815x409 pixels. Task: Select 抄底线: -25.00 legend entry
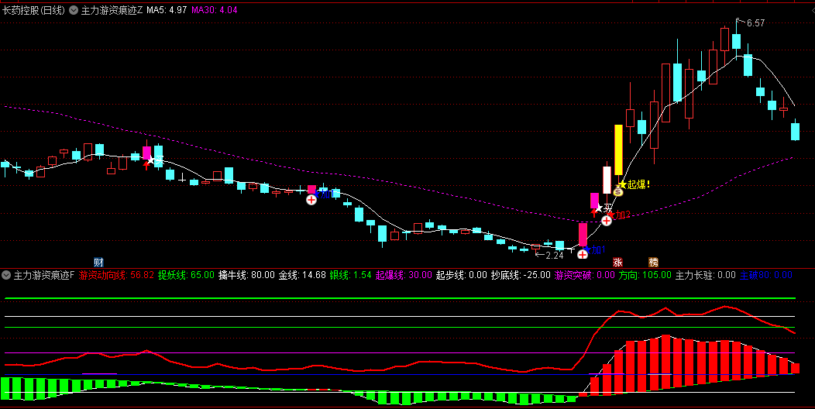click(x=521, y=275)
